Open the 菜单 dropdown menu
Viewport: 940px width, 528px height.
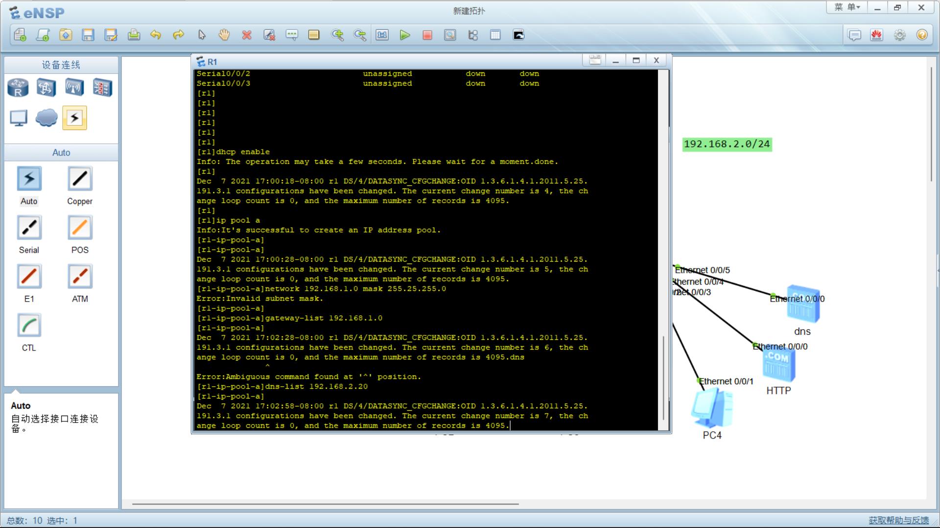click(847, 7)
